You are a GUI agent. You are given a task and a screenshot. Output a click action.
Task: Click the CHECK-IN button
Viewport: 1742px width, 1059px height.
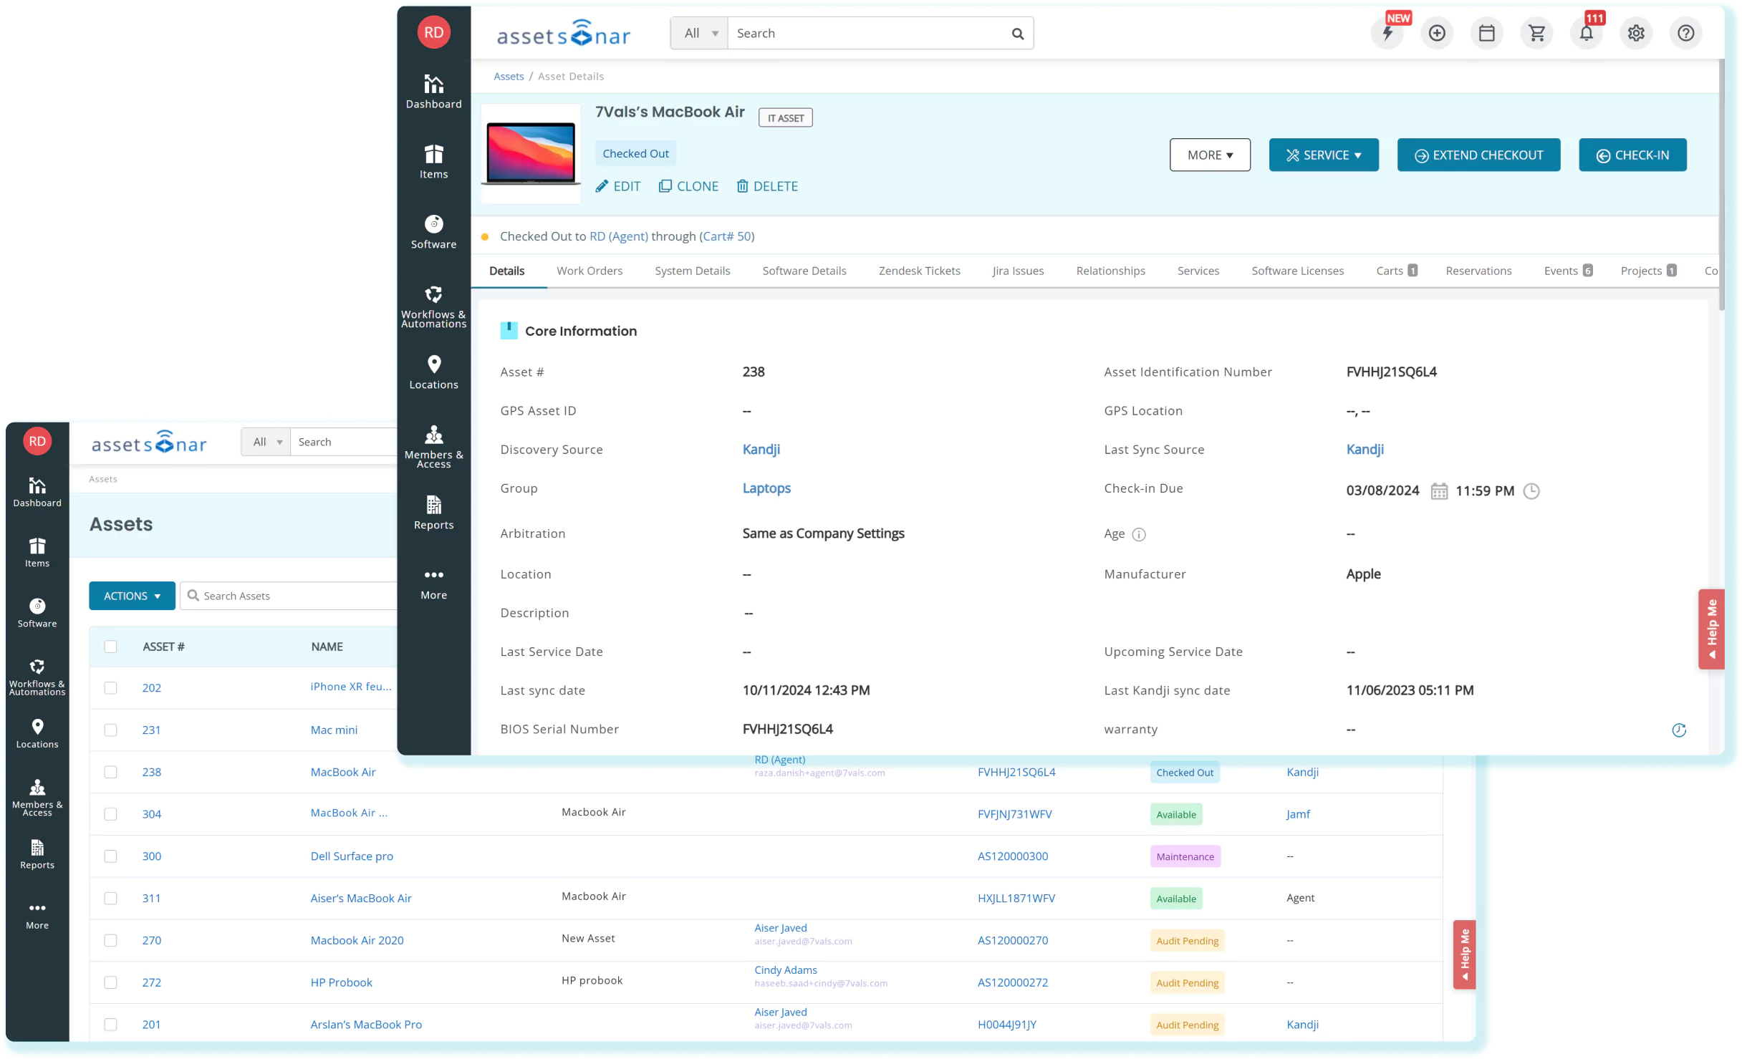click(x=1632, y=155)
